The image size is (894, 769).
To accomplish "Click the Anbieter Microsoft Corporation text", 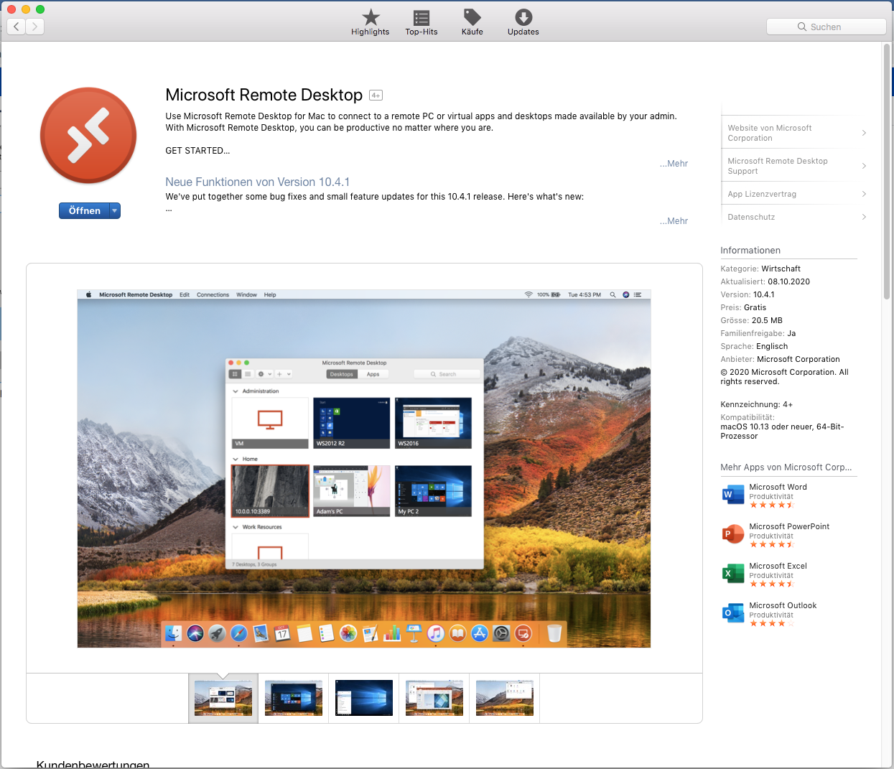I will click(x=780, y=359).
